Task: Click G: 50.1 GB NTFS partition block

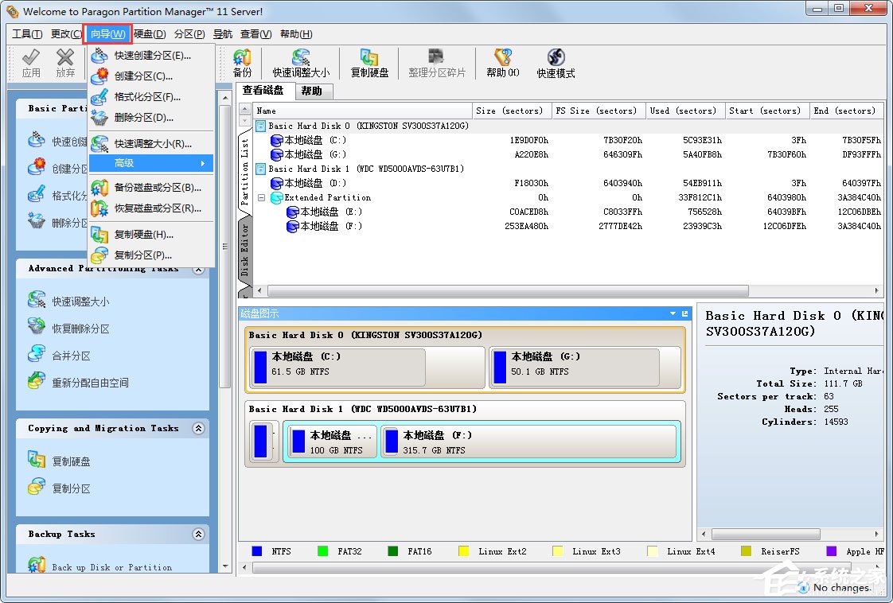Action: coord(585,368)
